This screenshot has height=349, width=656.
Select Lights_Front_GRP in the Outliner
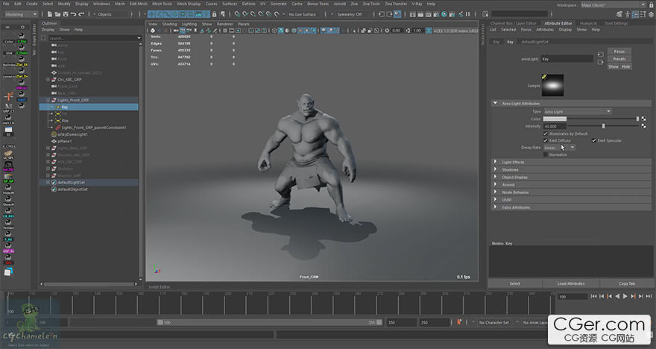73,100
